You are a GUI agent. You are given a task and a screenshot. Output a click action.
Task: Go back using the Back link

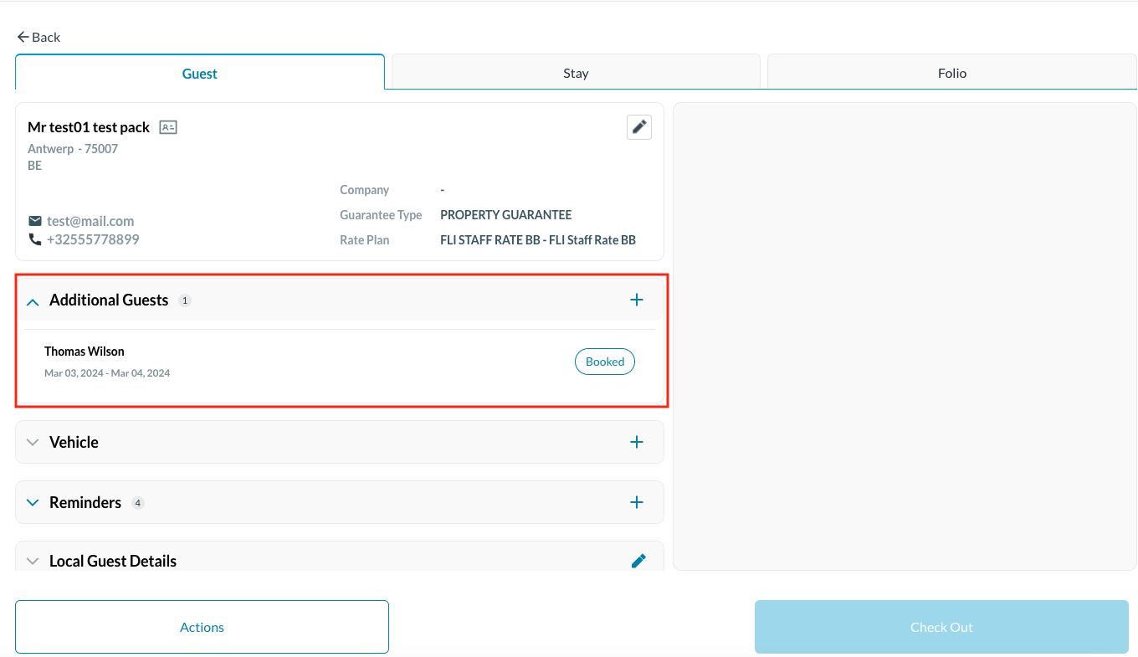tap(38, 37)
